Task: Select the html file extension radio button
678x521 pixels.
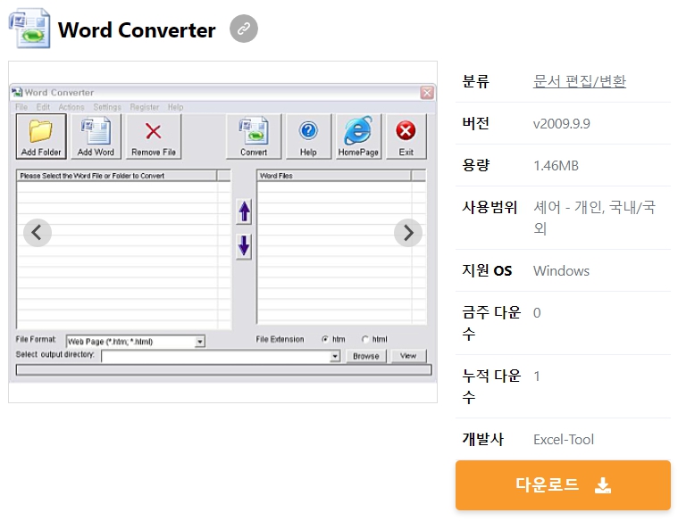Action: coord(365,340)
